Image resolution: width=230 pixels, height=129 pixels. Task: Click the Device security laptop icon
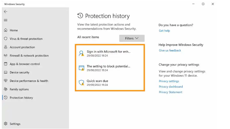(5, 72)
